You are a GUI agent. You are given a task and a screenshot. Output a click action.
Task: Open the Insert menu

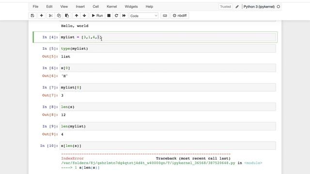click(80, 6)
